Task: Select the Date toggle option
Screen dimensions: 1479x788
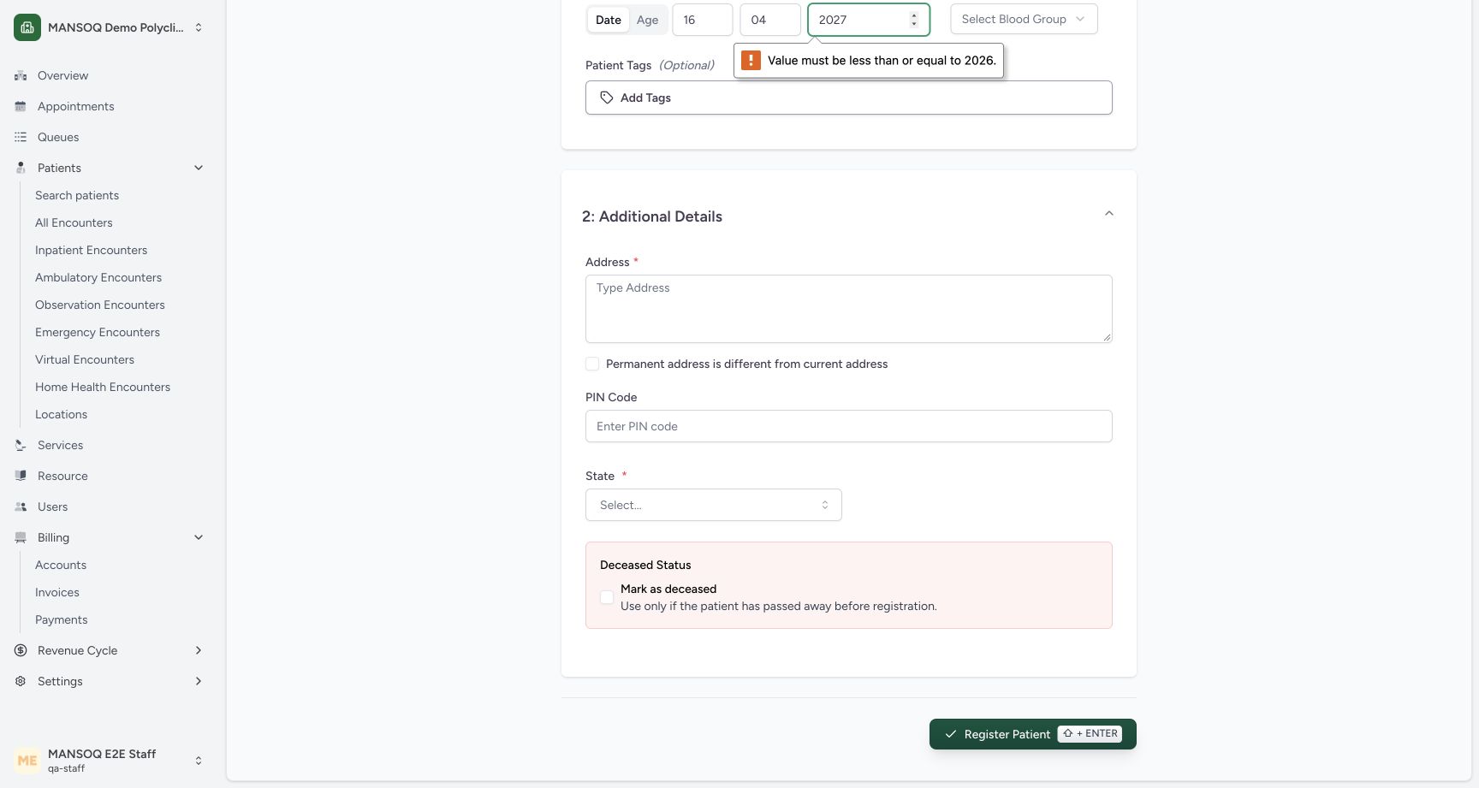Action: point(609,20)
